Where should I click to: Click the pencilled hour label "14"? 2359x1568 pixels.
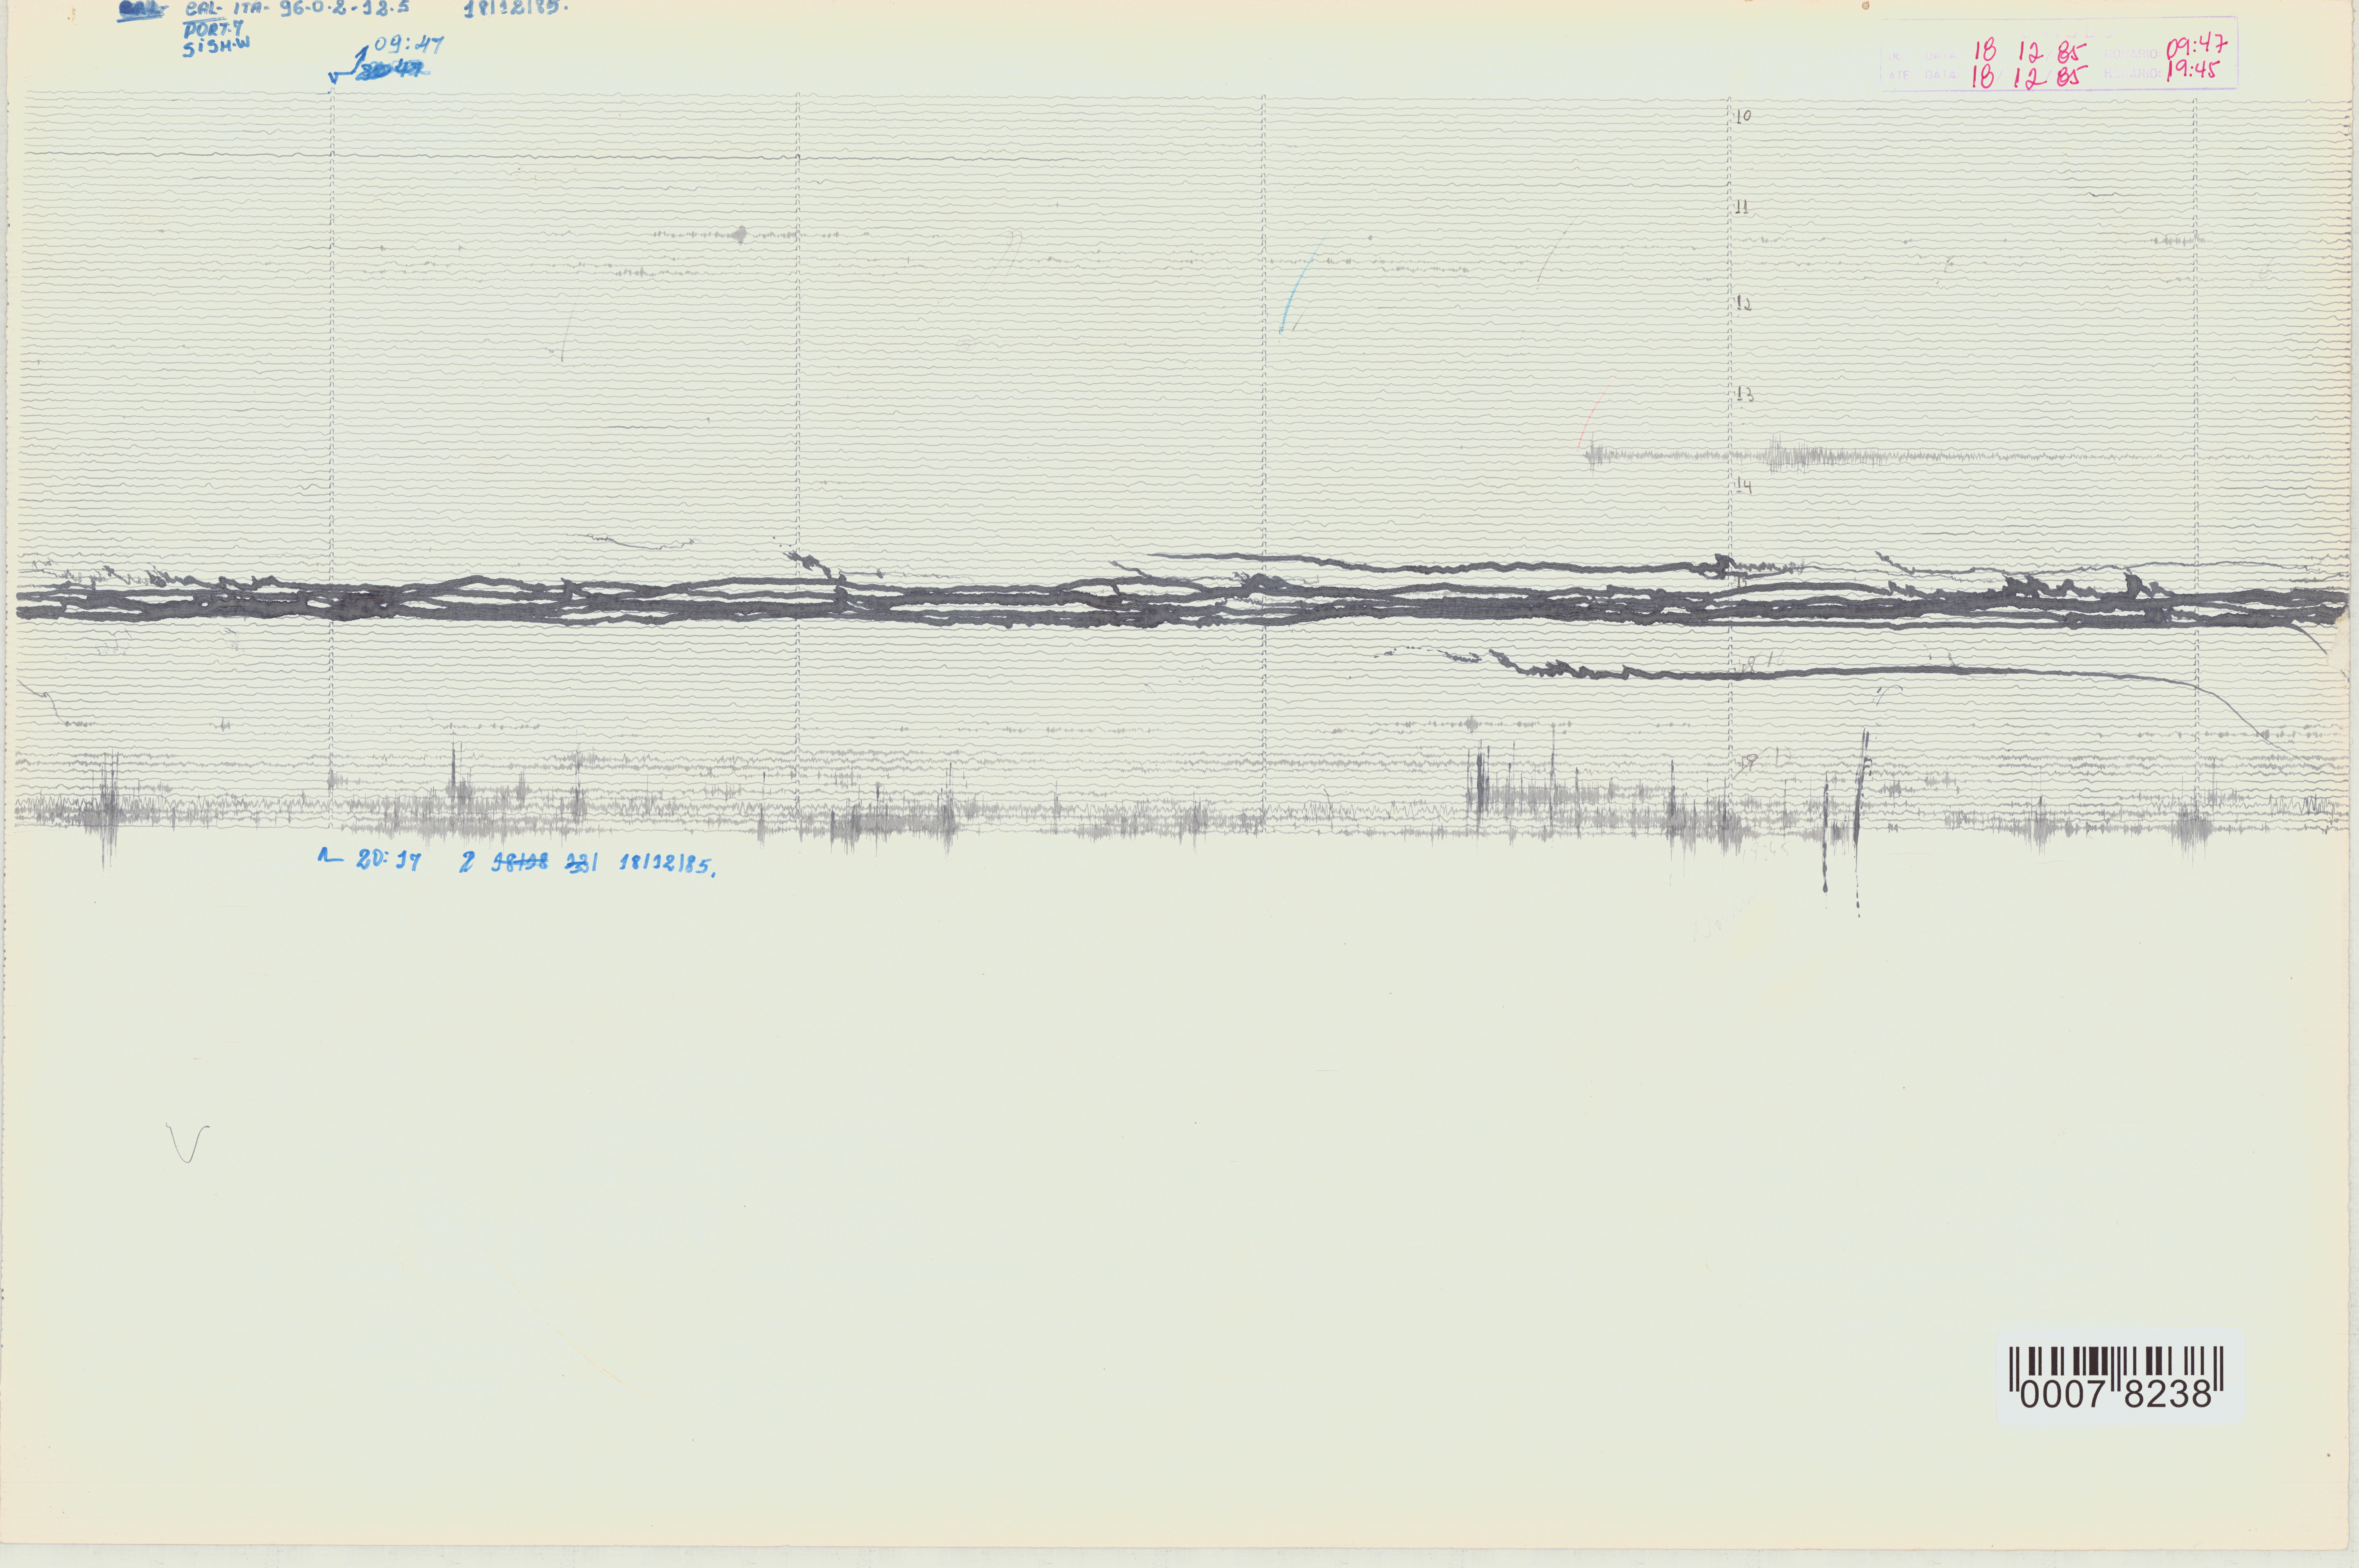pos(1744,486)
